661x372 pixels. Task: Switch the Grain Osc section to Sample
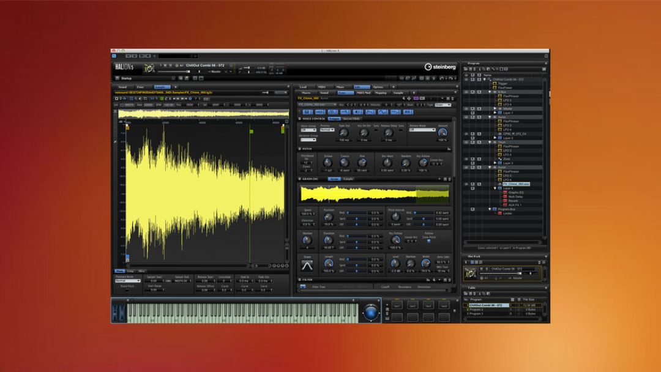click(348, 179)
